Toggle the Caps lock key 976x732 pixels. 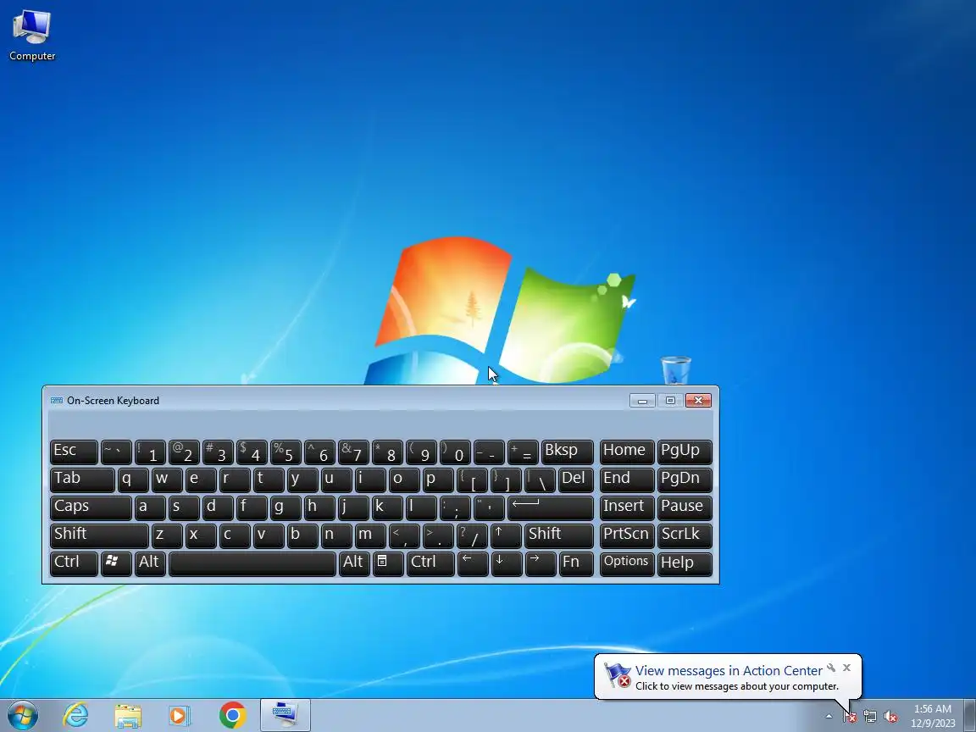91,507
